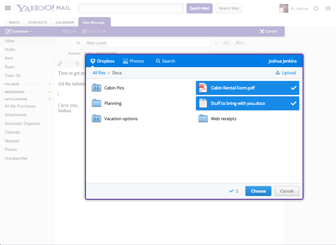Screen dimensions: 336x245
Task: Switch to the Contacts tab
Action: (37, 23)
